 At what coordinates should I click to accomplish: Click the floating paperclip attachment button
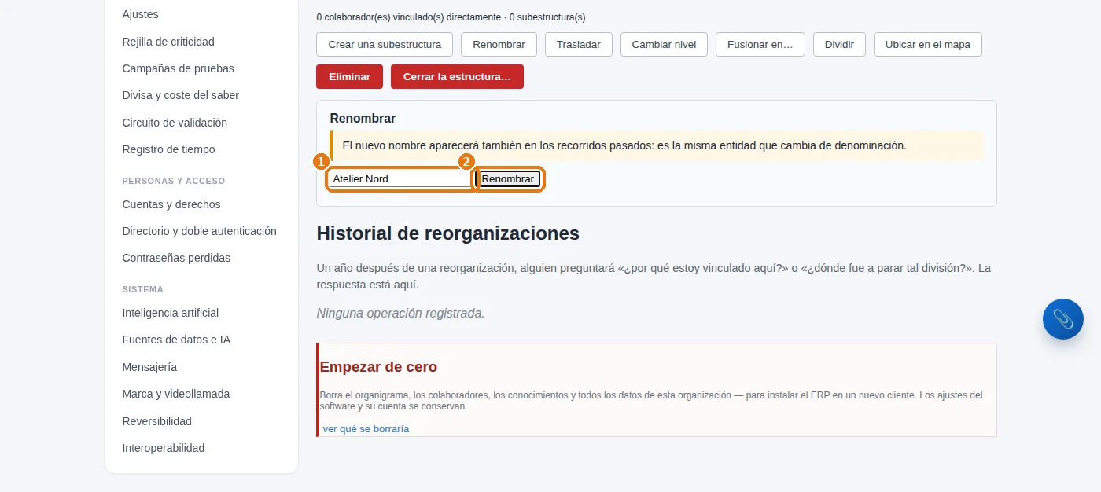pos(1062,319)
